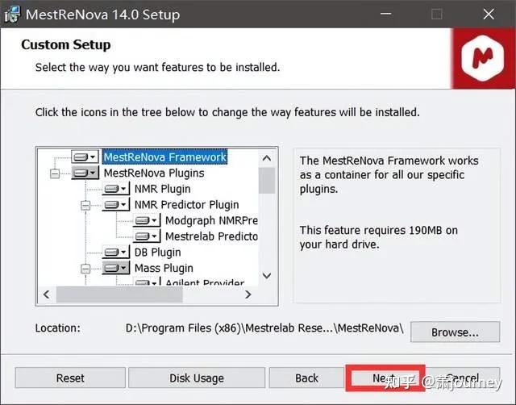Click the Mestrelab Predictor feature drive icon
The width and height of the screenshot is (516, 405).
coord(146,236)
